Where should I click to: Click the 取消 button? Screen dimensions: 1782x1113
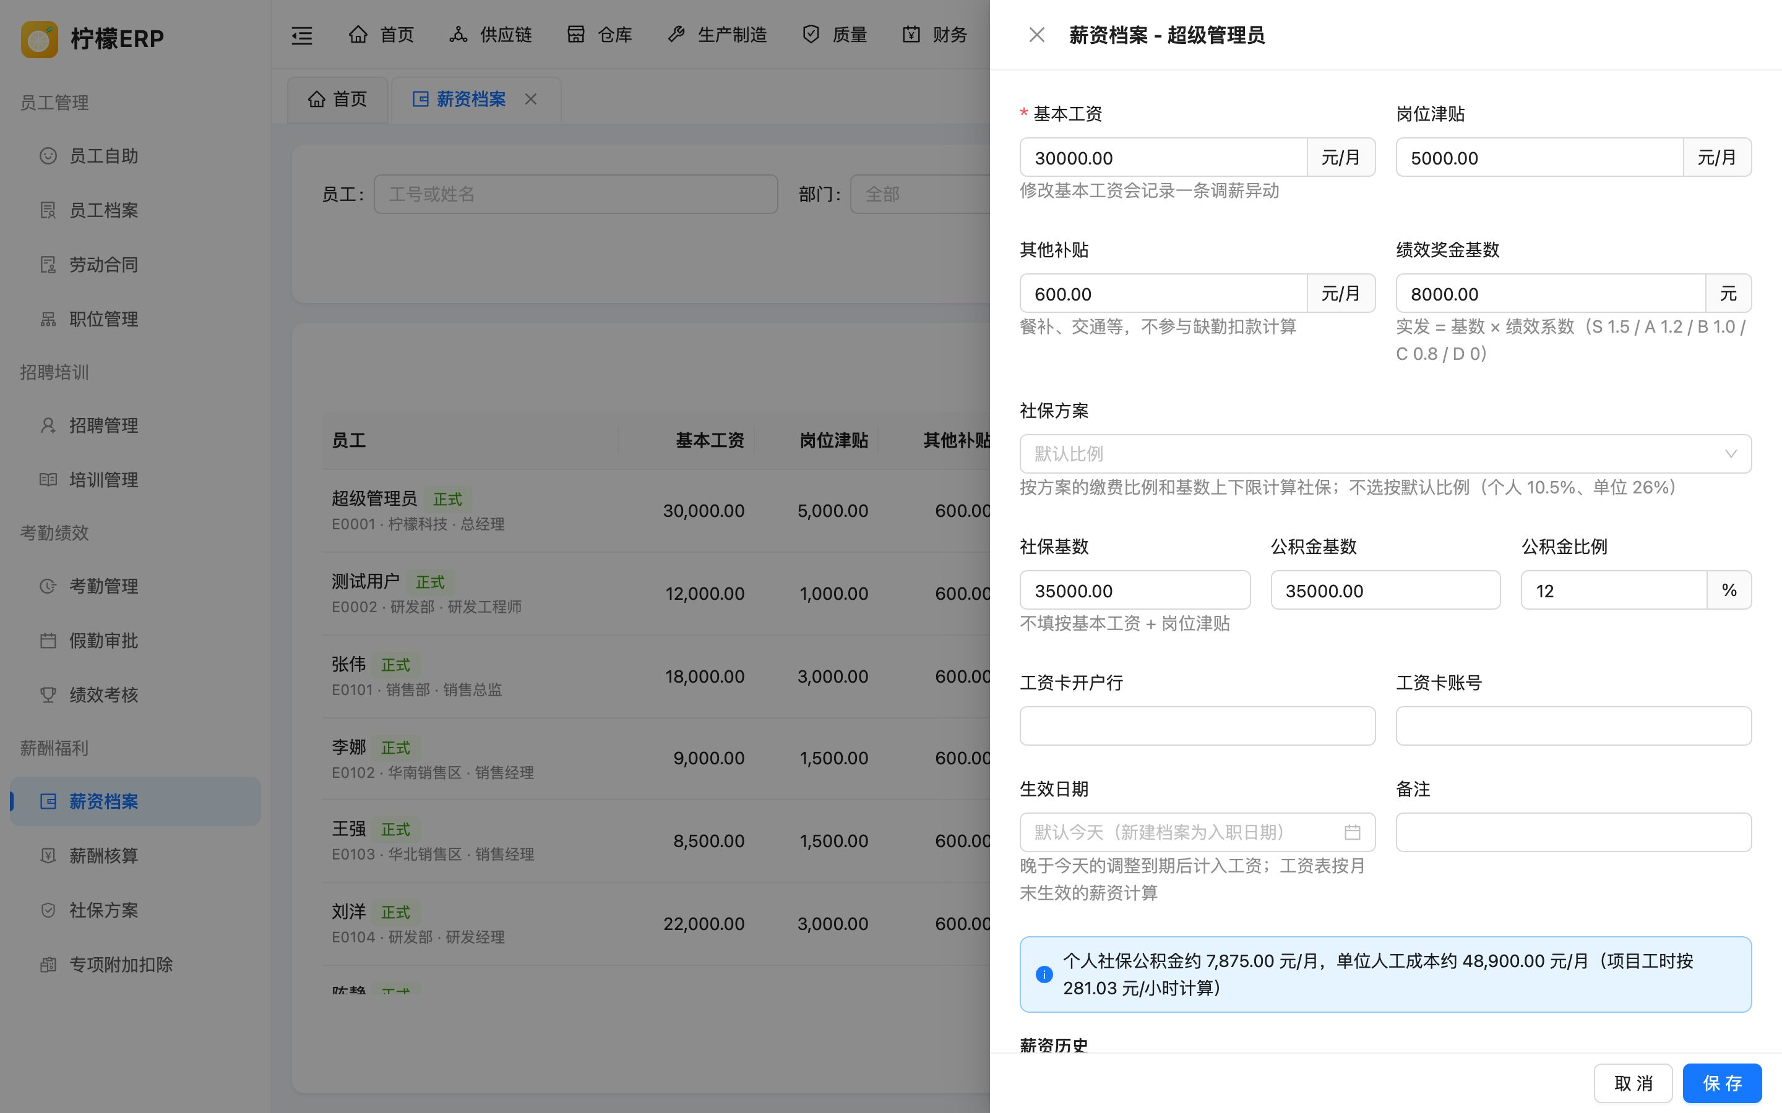click(x=1633, y=1083)
